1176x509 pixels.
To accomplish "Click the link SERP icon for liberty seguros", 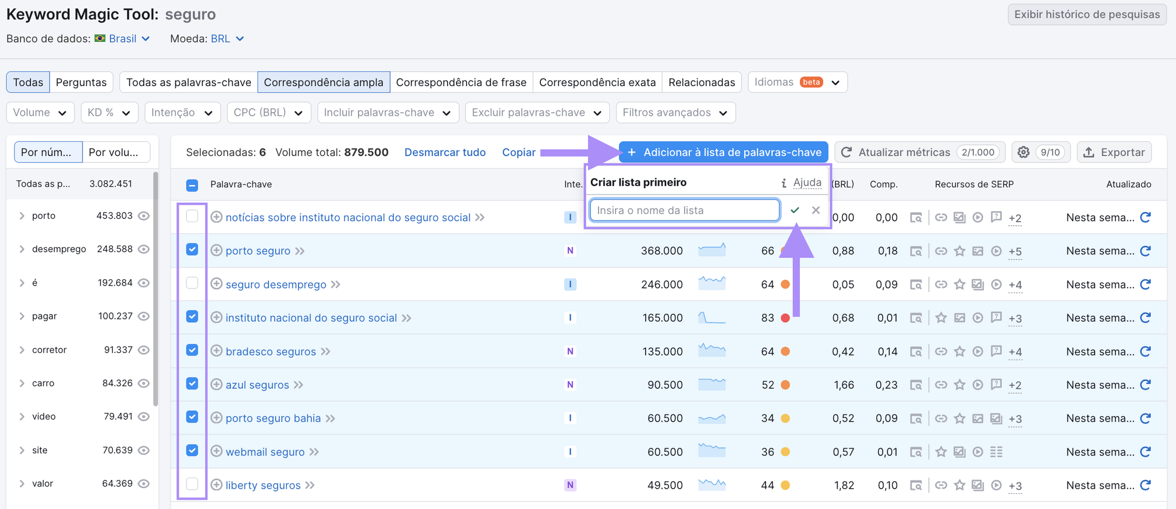I will click(941, 485).
